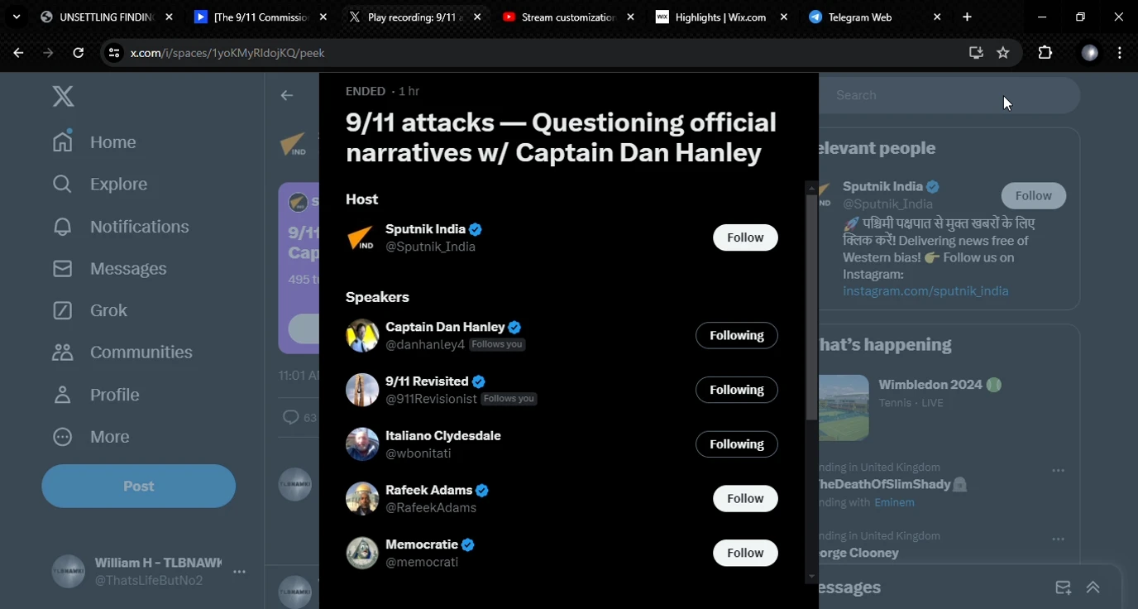Open Grok in the sidebar

90,310
